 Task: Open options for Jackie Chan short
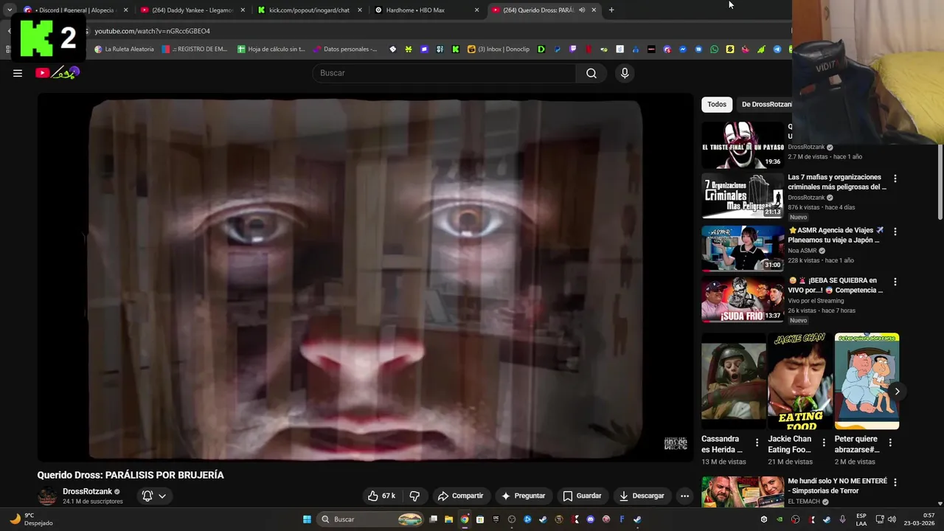pyautogui.click(x=824, y=442)
